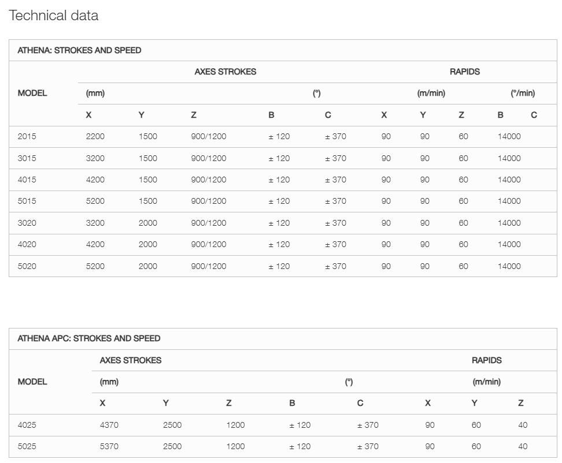Image resolution: width=562 pixels, height=463 pixels.
Task: Select model 4025 in the Athena APC table
Action: click(x=27, y=425)
